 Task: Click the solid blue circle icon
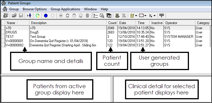(46, 16)
